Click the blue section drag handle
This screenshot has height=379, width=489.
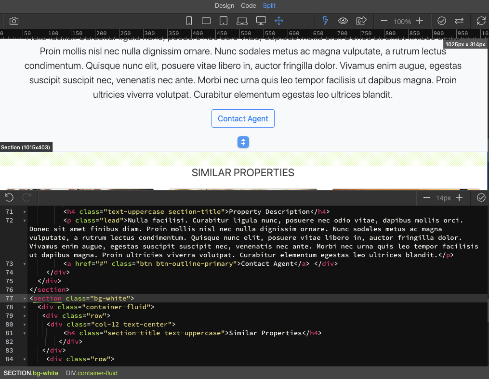pyautogui.click(x=243, y=142)
